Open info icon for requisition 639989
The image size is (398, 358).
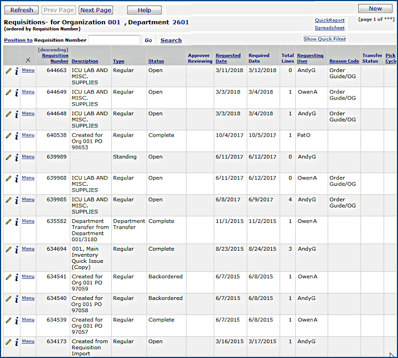click(17, 158)
